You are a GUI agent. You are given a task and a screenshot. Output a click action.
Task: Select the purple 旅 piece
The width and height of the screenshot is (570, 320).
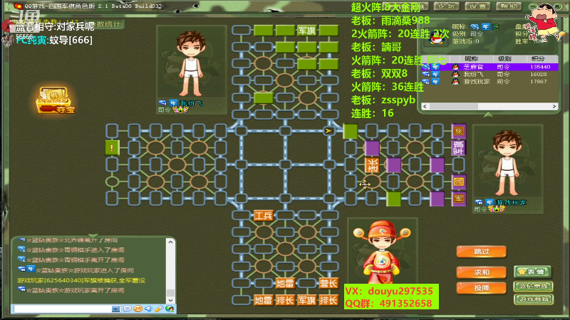(x=459, y=131)
